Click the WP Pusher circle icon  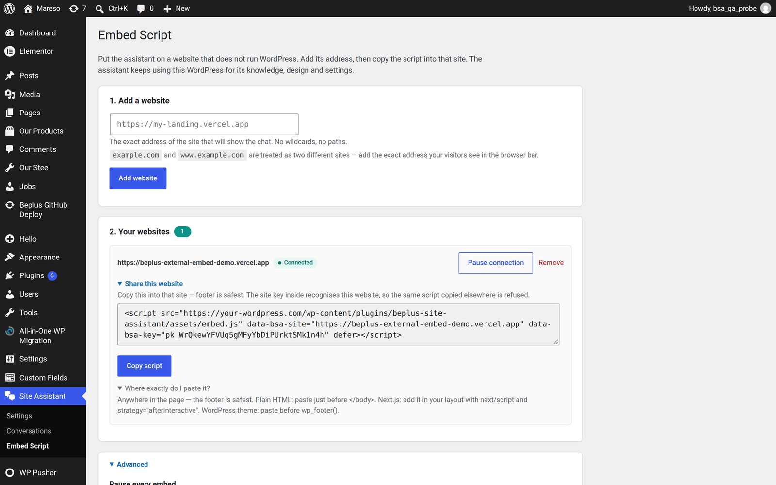point(10,473)
